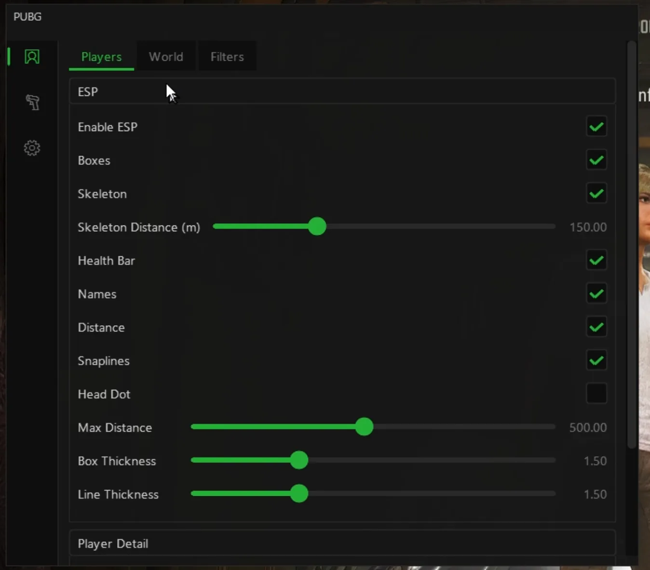Click the 500.00 Max Distance value
Image resolution: width=650 pixels, height=570 pixels.
pos(588,427)
